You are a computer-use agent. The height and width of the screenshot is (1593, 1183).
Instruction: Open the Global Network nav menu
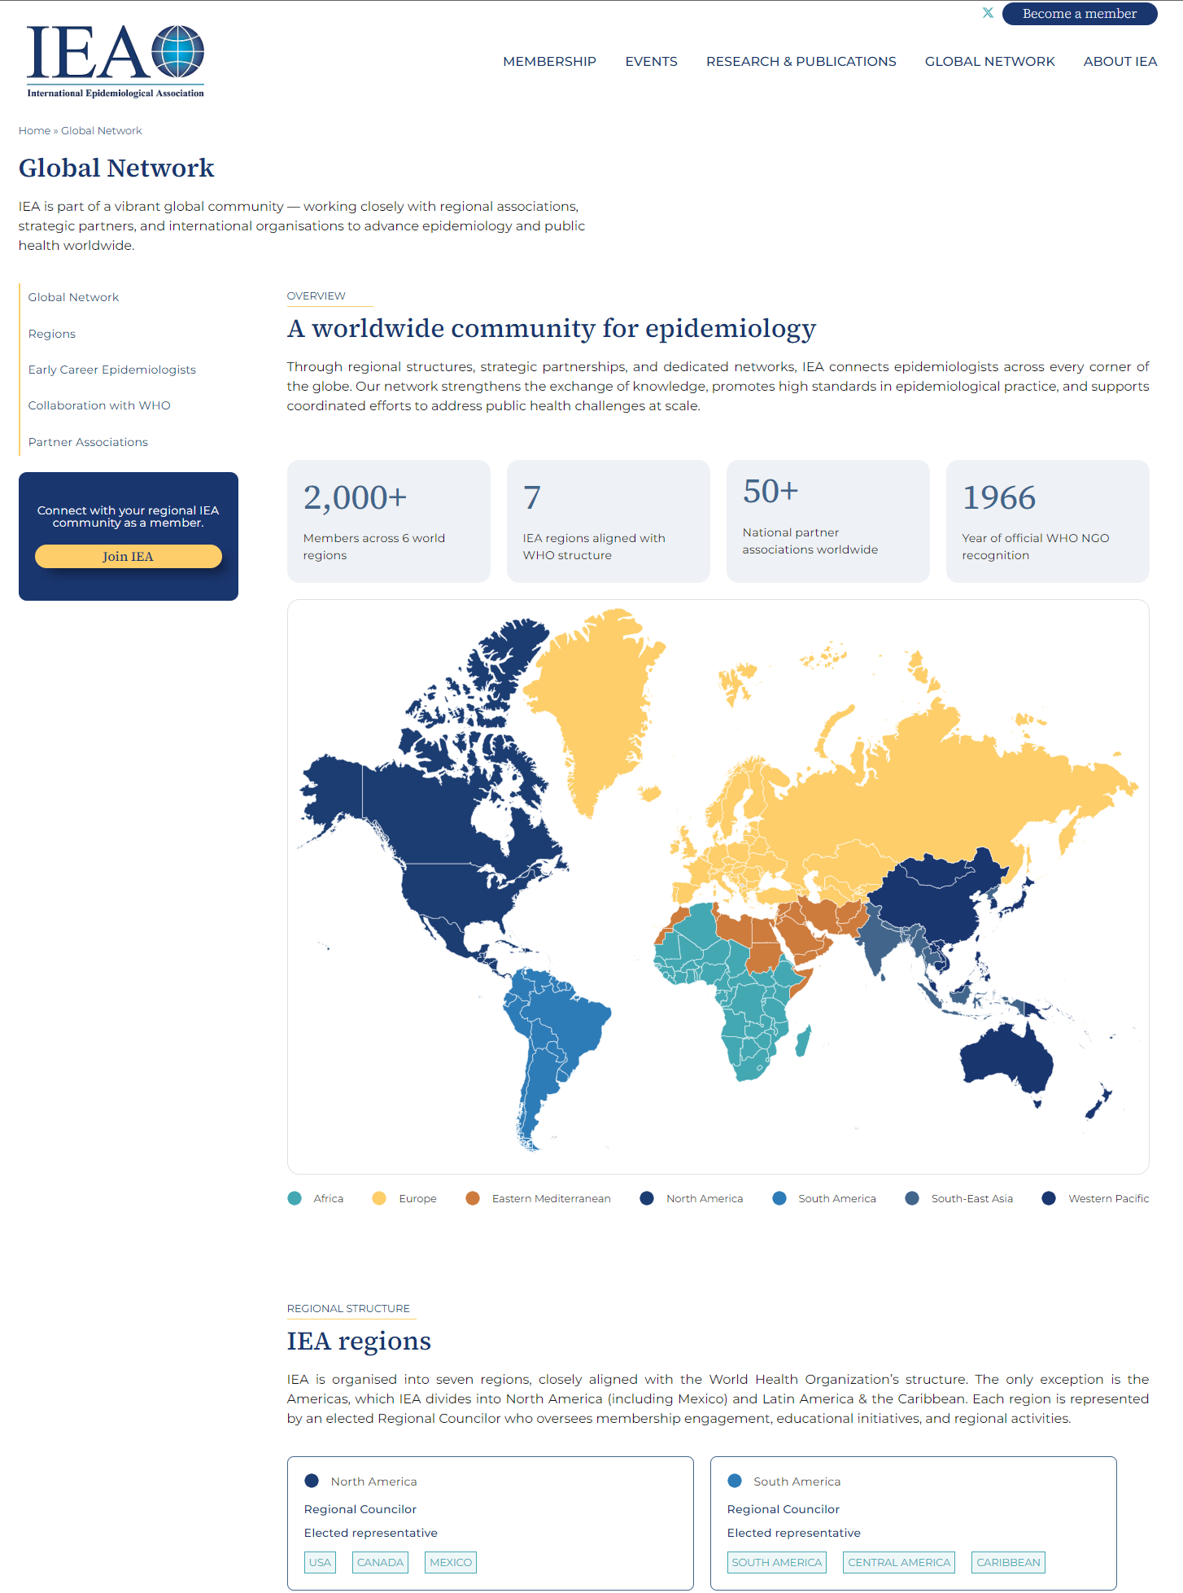point(989,62)
